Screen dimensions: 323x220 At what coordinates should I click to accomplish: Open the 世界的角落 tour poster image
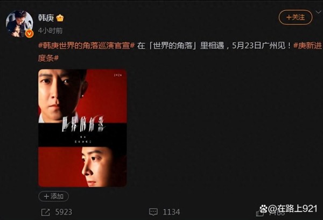click(82, 128)
